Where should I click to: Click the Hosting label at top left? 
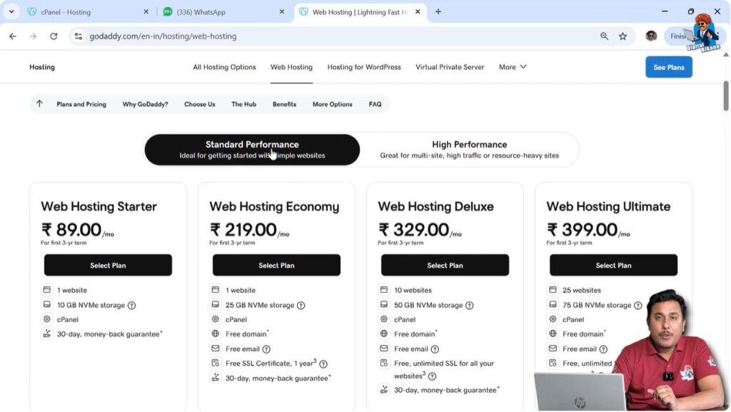[42, 67]
